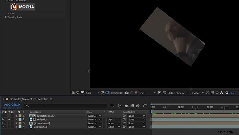
Task: Toggle pixel aspect ratio correction icon
Action: click(207, 93)
